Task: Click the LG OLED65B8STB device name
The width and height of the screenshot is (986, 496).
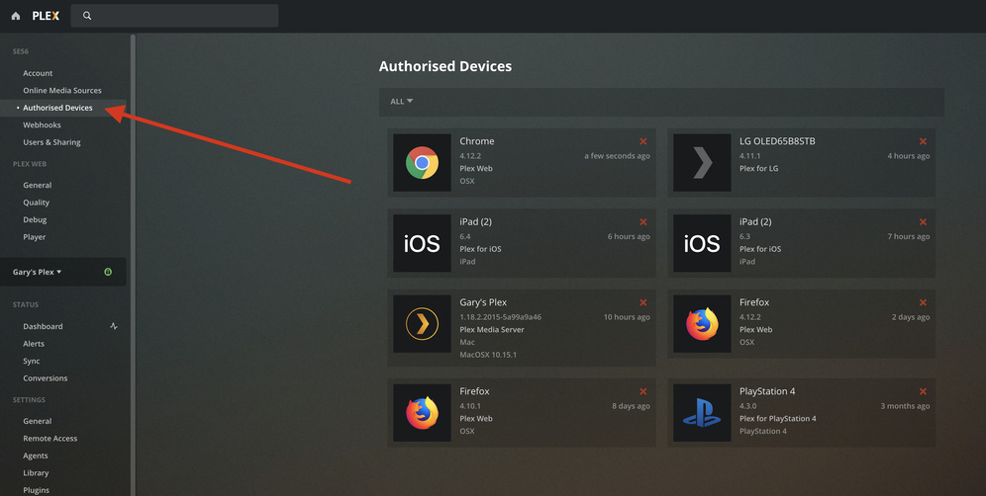Action: (x=777, y=141)
